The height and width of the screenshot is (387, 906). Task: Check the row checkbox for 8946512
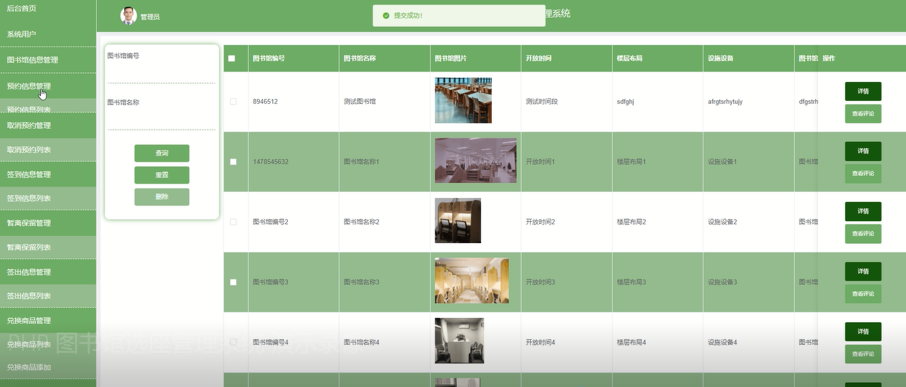click(233, 102)
